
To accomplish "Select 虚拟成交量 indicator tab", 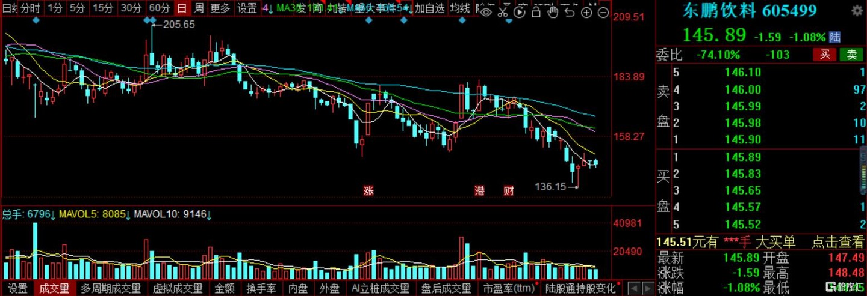I will (x=178, y=289).
